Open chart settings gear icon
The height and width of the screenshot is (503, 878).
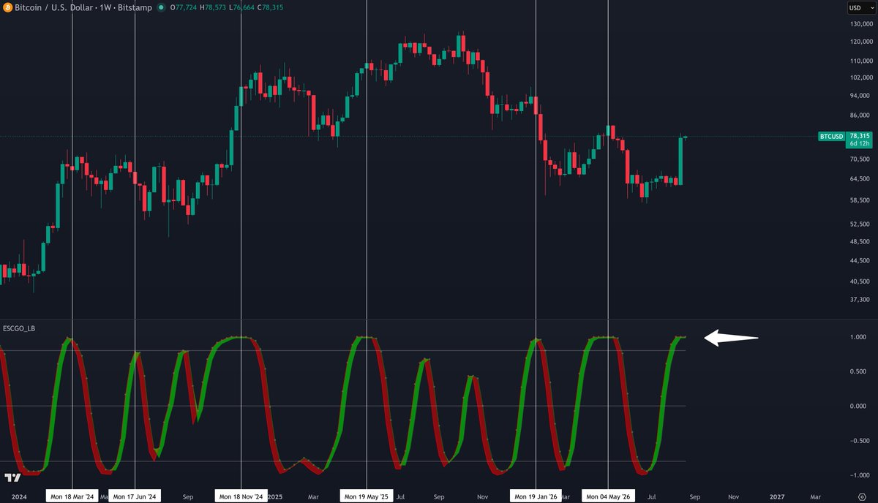click(x=862, y=496)
